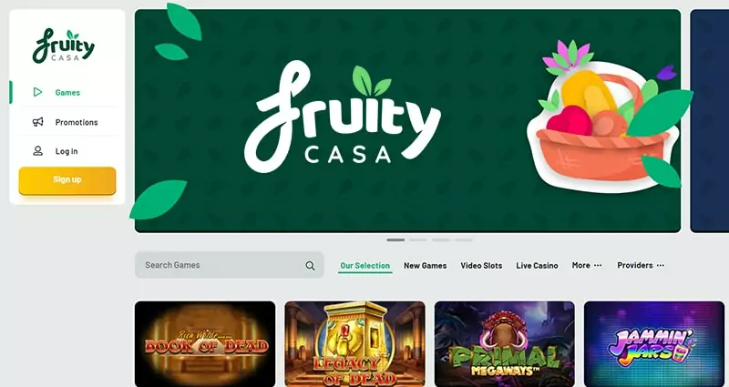Click the three dots beside More
The width and height of the screenshot is (729, 387).
coord(598,265)
